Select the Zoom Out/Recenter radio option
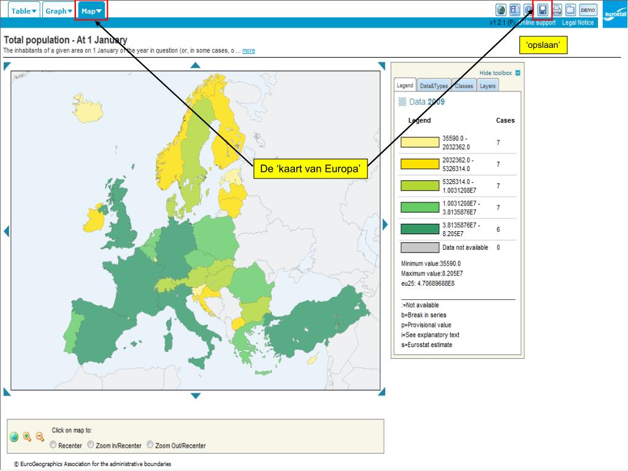The width and height of the screenshot is (628, 471). tap(150, 445)
